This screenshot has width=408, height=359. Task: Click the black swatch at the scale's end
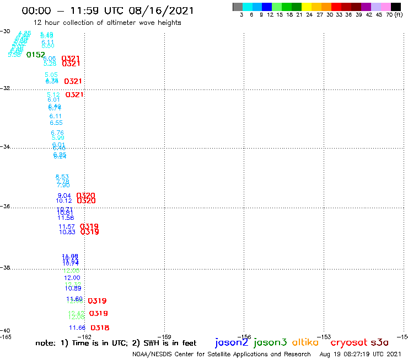396,7
